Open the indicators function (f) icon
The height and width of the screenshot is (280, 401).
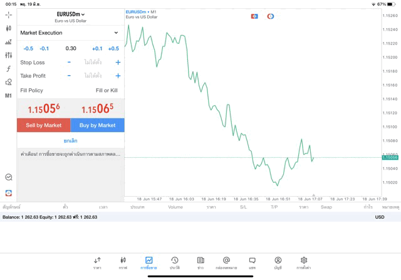[8, 69]
